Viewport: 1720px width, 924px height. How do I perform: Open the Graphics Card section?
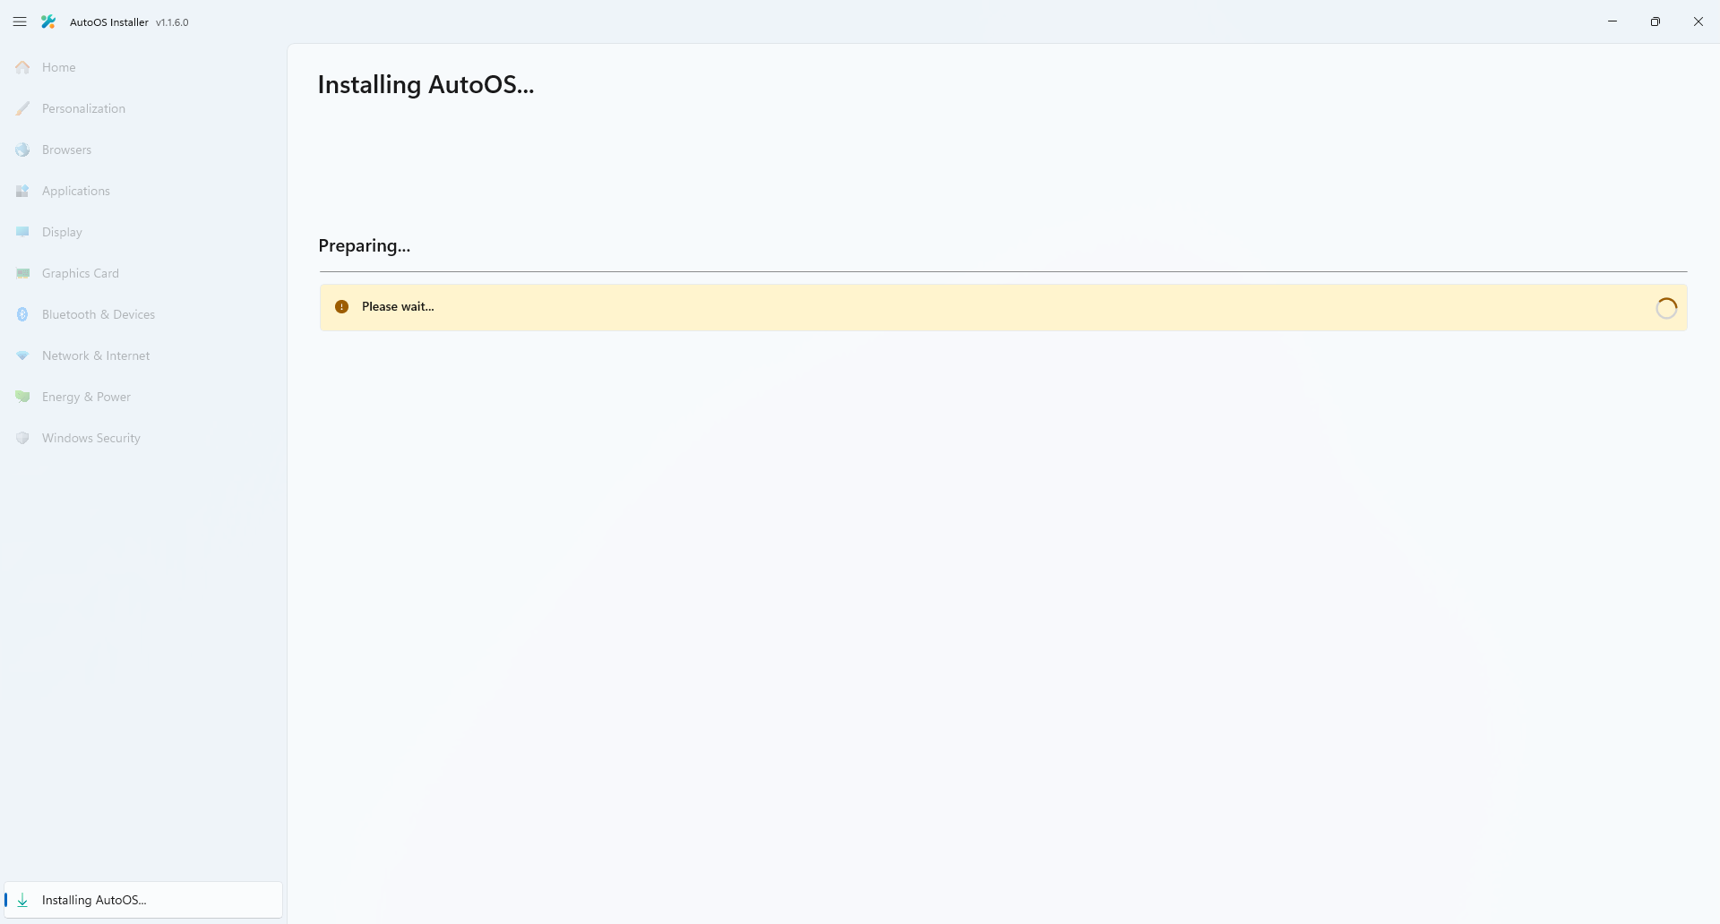(x=143, y=273)
